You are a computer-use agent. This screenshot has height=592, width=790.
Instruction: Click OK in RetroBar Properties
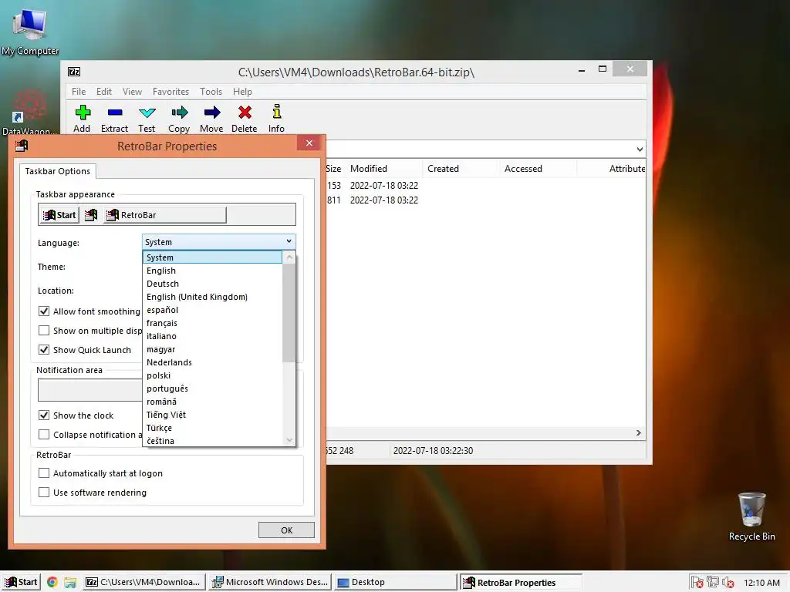[286, 530]
